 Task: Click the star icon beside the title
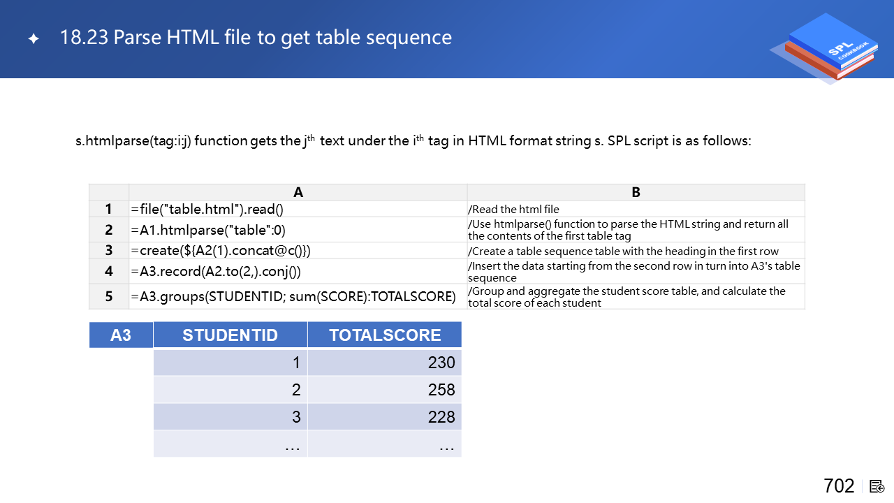tap(34, 39)
